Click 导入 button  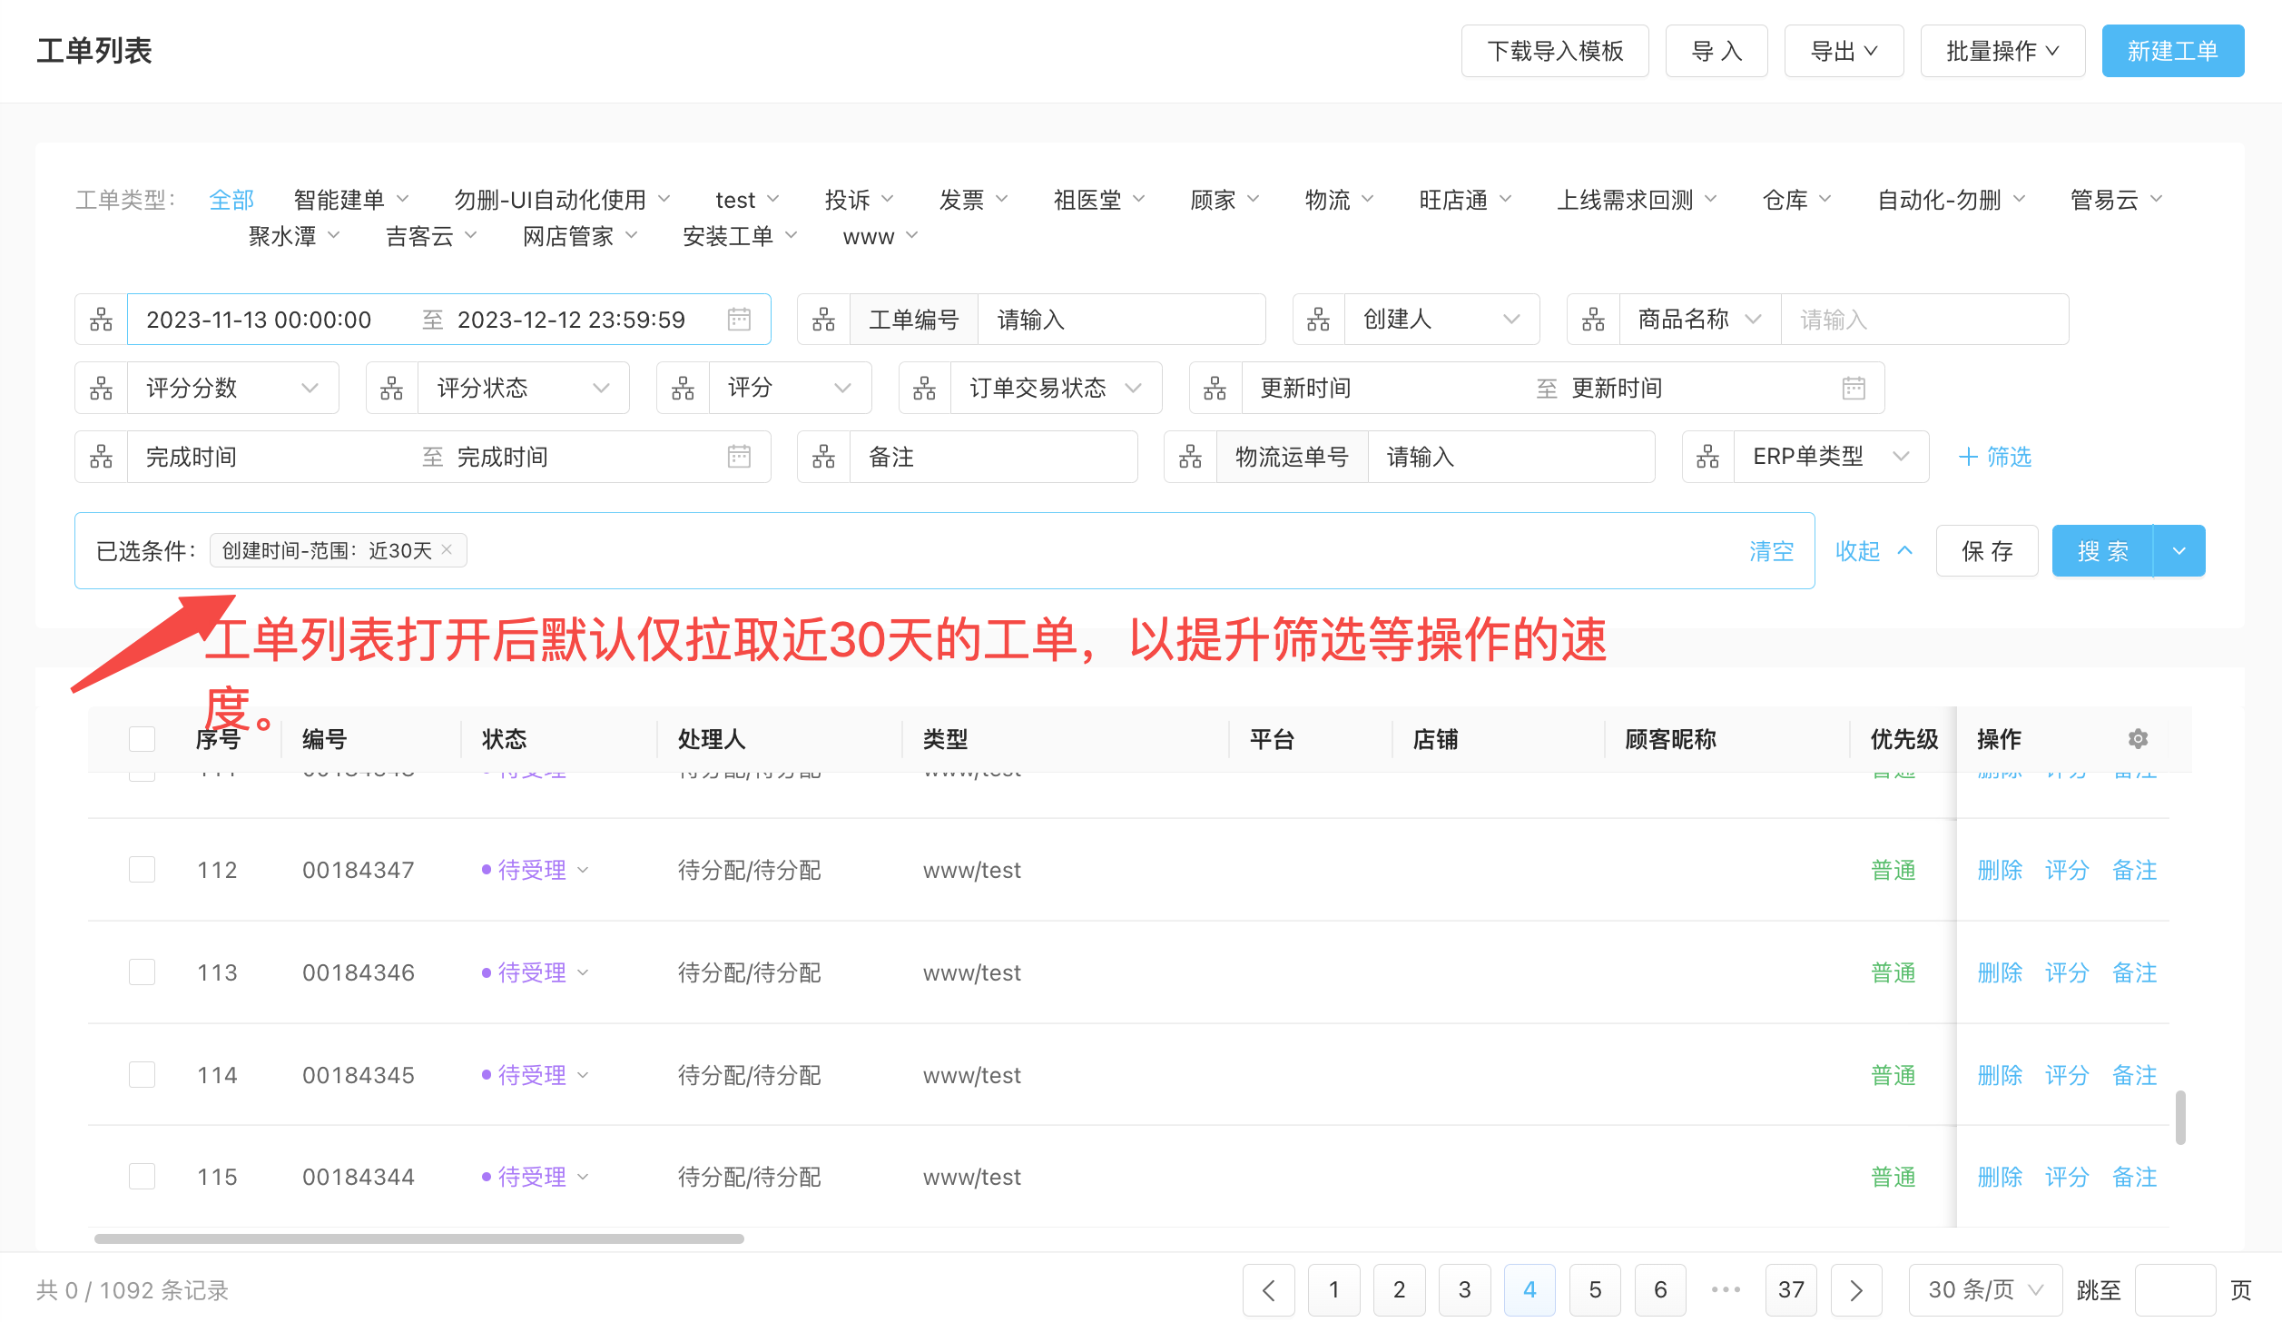click(1716, 51)
